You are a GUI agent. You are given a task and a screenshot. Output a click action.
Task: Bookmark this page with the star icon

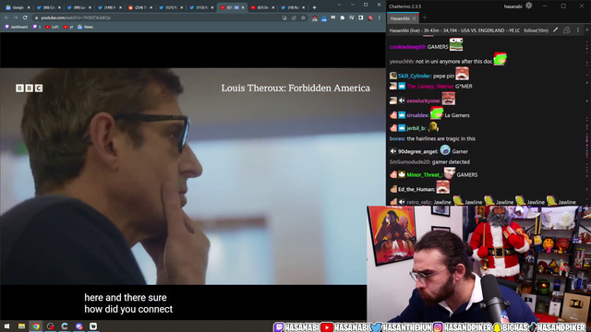(x=303, y=18)
